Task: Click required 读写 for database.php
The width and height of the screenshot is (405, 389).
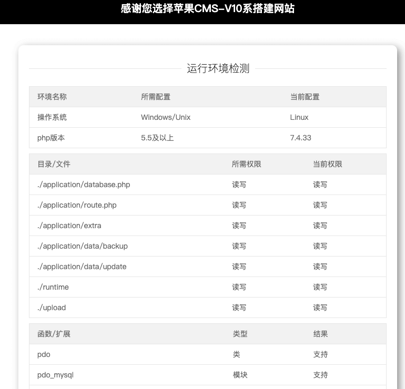Action: 239,185
